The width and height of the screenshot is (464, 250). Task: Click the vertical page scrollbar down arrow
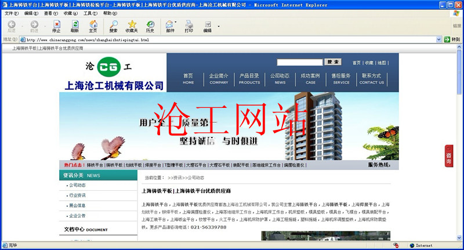pyautogui.click(x=460, y=236)
